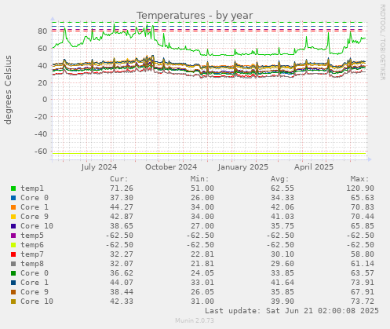
Task: Click temp1 average value 62.55
Action: tap(282, 188)
